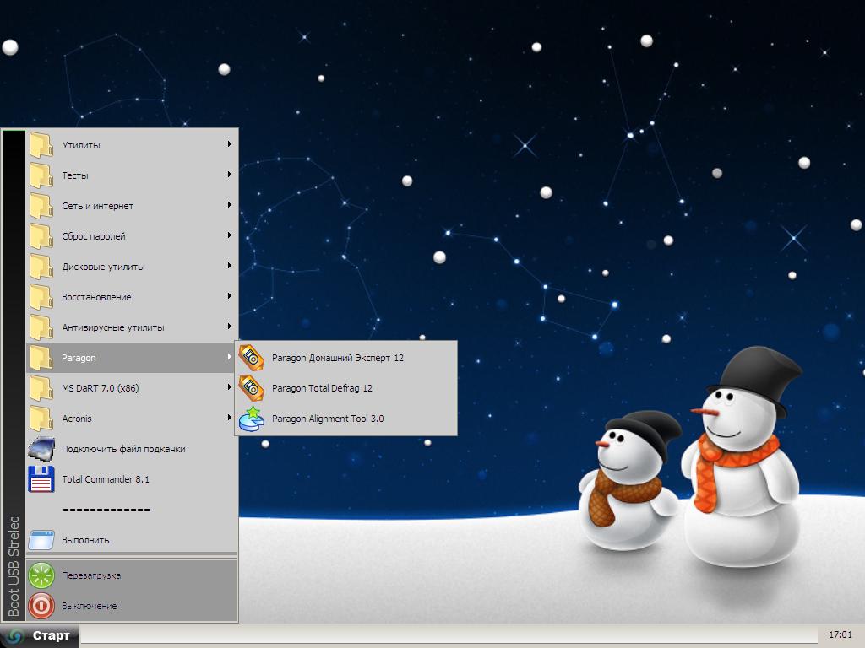Click the Paragon Домашний Эксперт 12 icon
The width and height of the screenshot is (865, 648).
[251, 358]
